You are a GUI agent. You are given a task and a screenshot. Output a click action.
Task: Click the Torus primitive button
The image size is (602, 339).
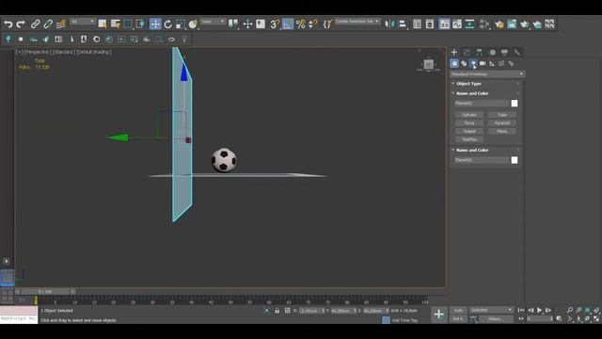469,123
